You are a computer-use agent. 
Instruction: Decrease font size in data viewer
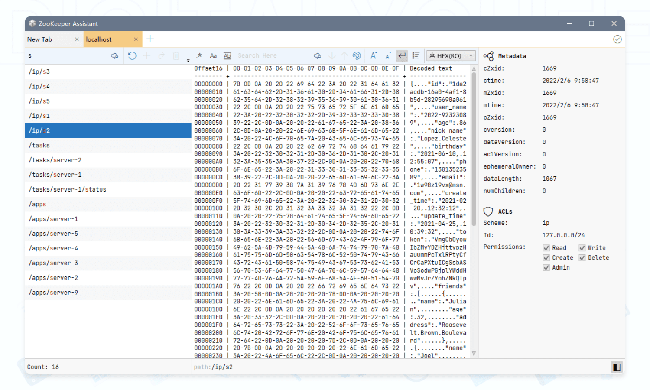pos(388,55)
